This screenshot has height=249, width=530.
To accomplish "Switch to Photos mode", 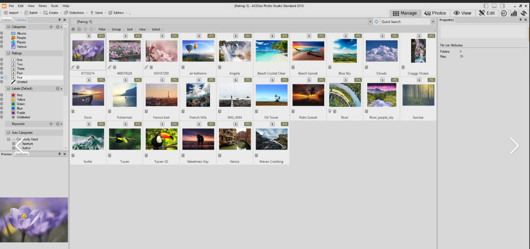I will (435, 13).
